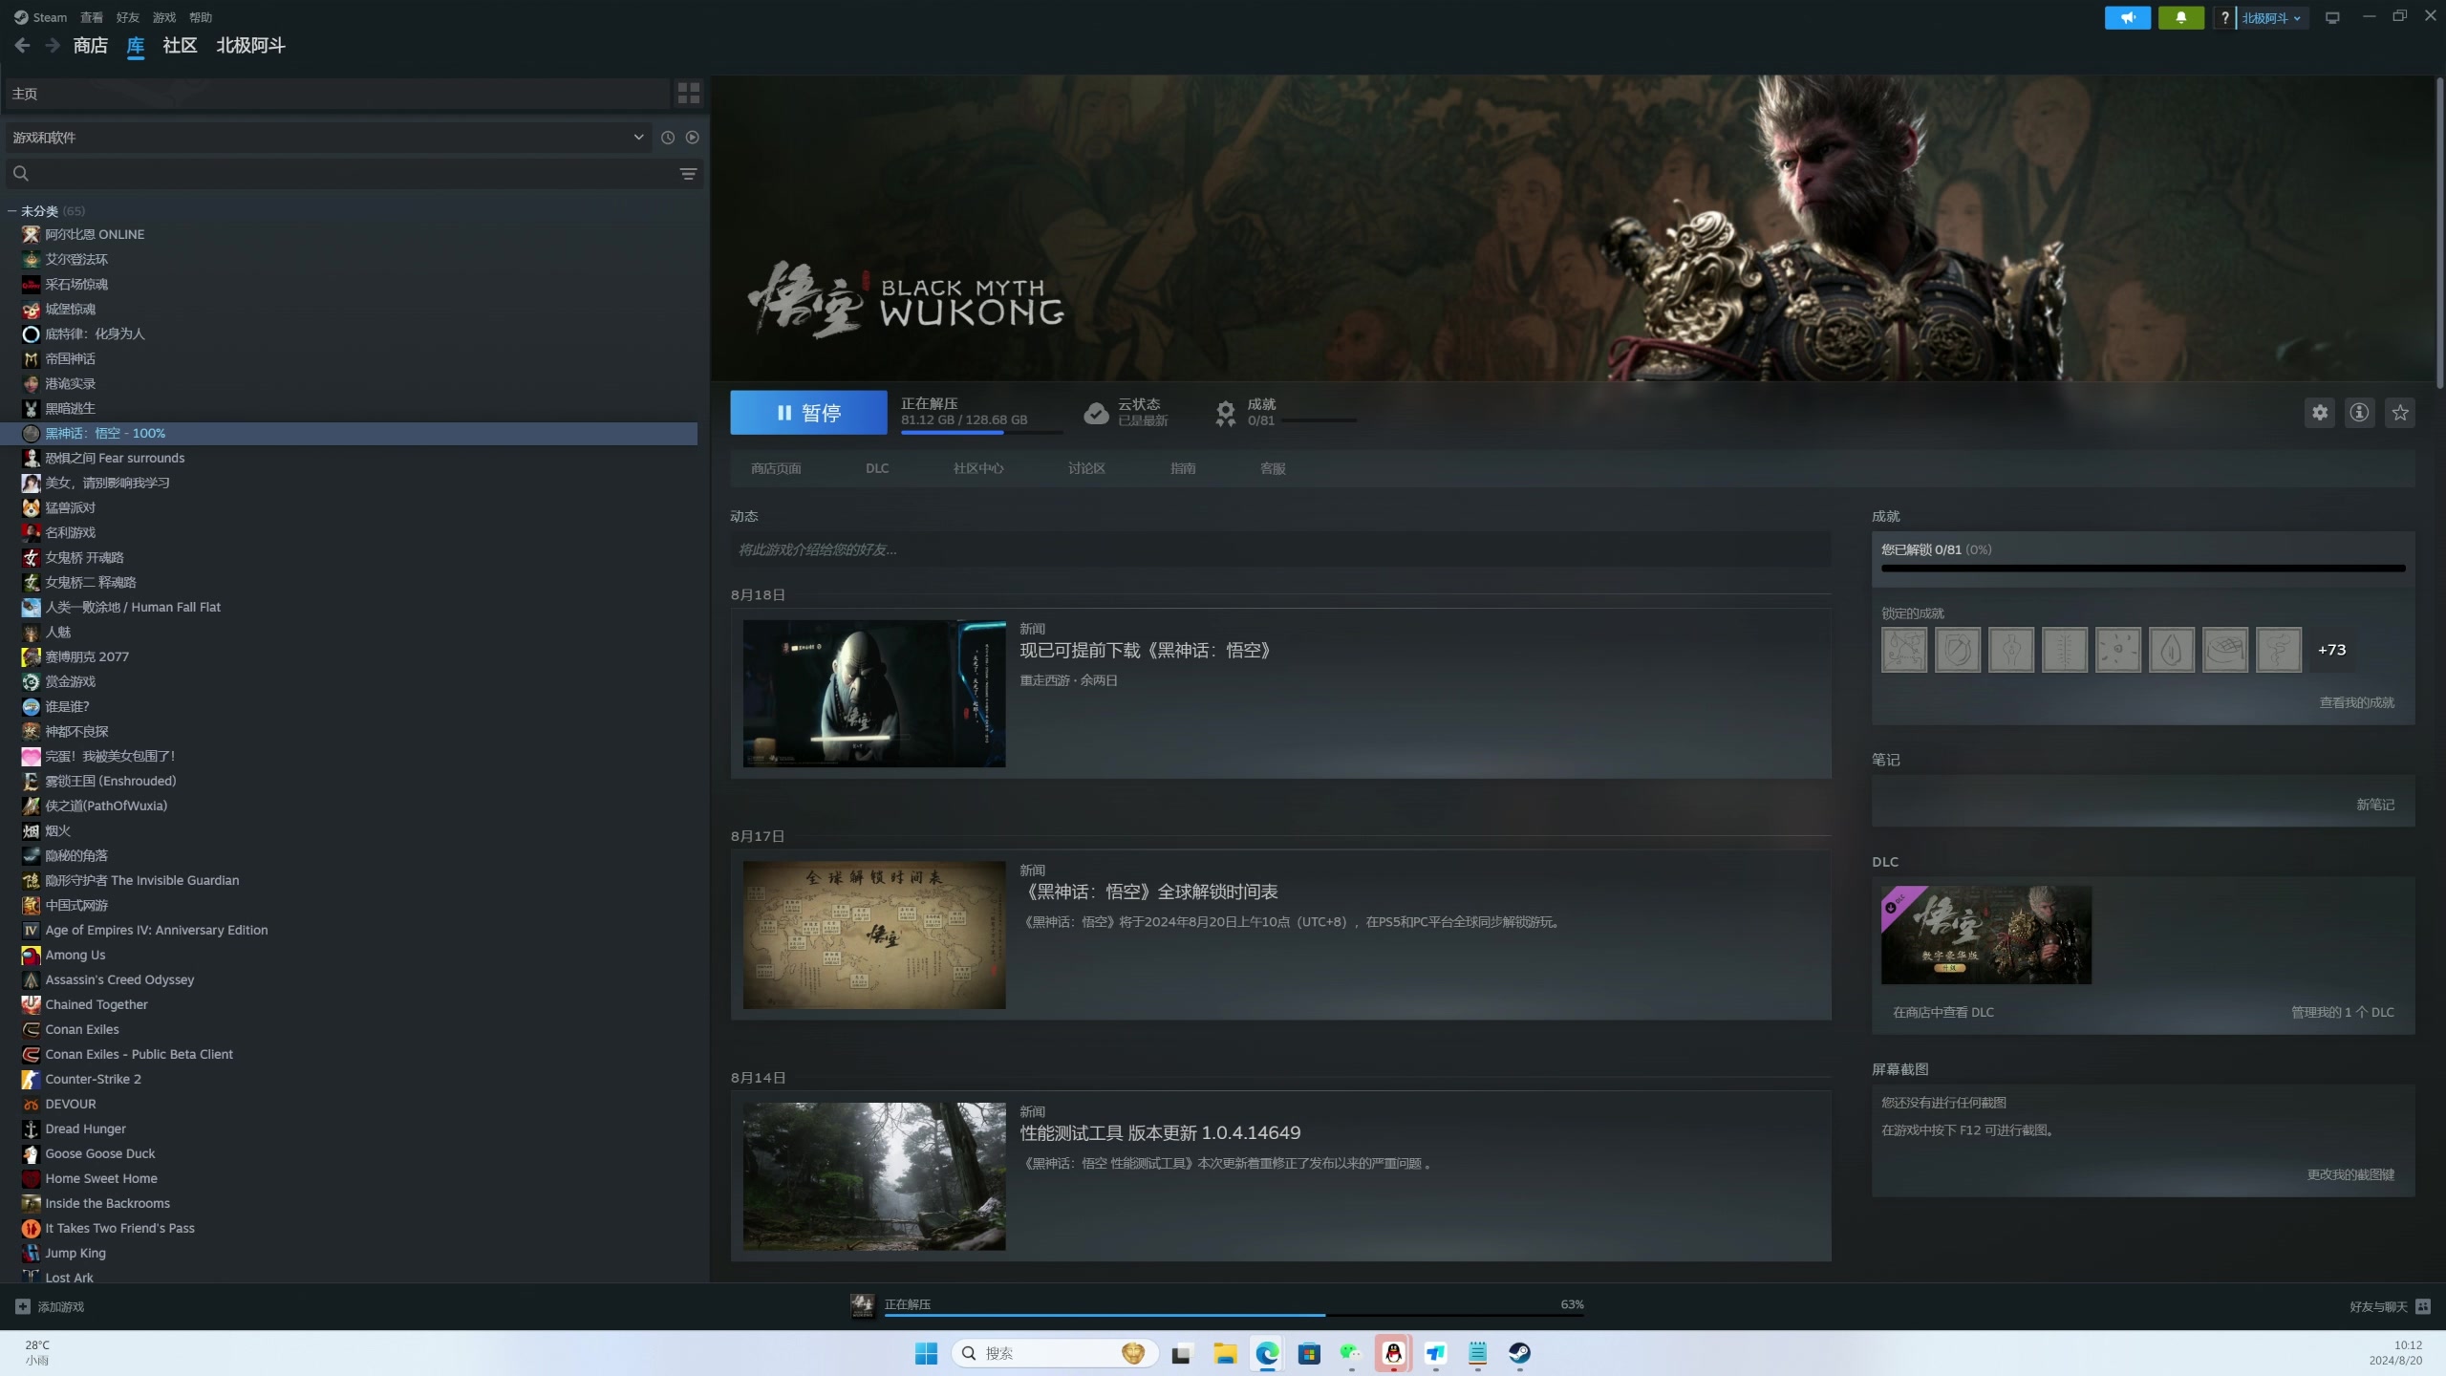Click bottom download progress bar at 63%
Viewport: 2446px width, 1376px height.
click(x=1234, y=1315)
